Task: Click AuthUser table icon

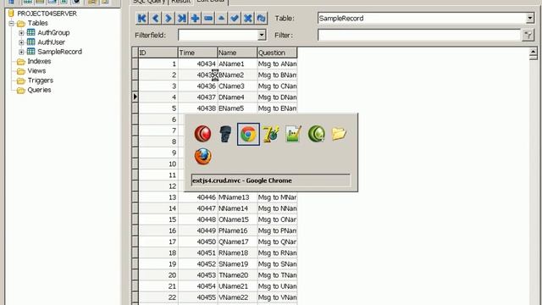Action: click(x=30, y=42)
